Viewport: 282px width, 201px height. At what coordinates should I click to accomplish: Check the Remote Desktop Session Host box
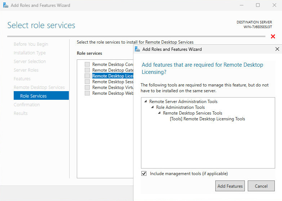coord(87,81)
